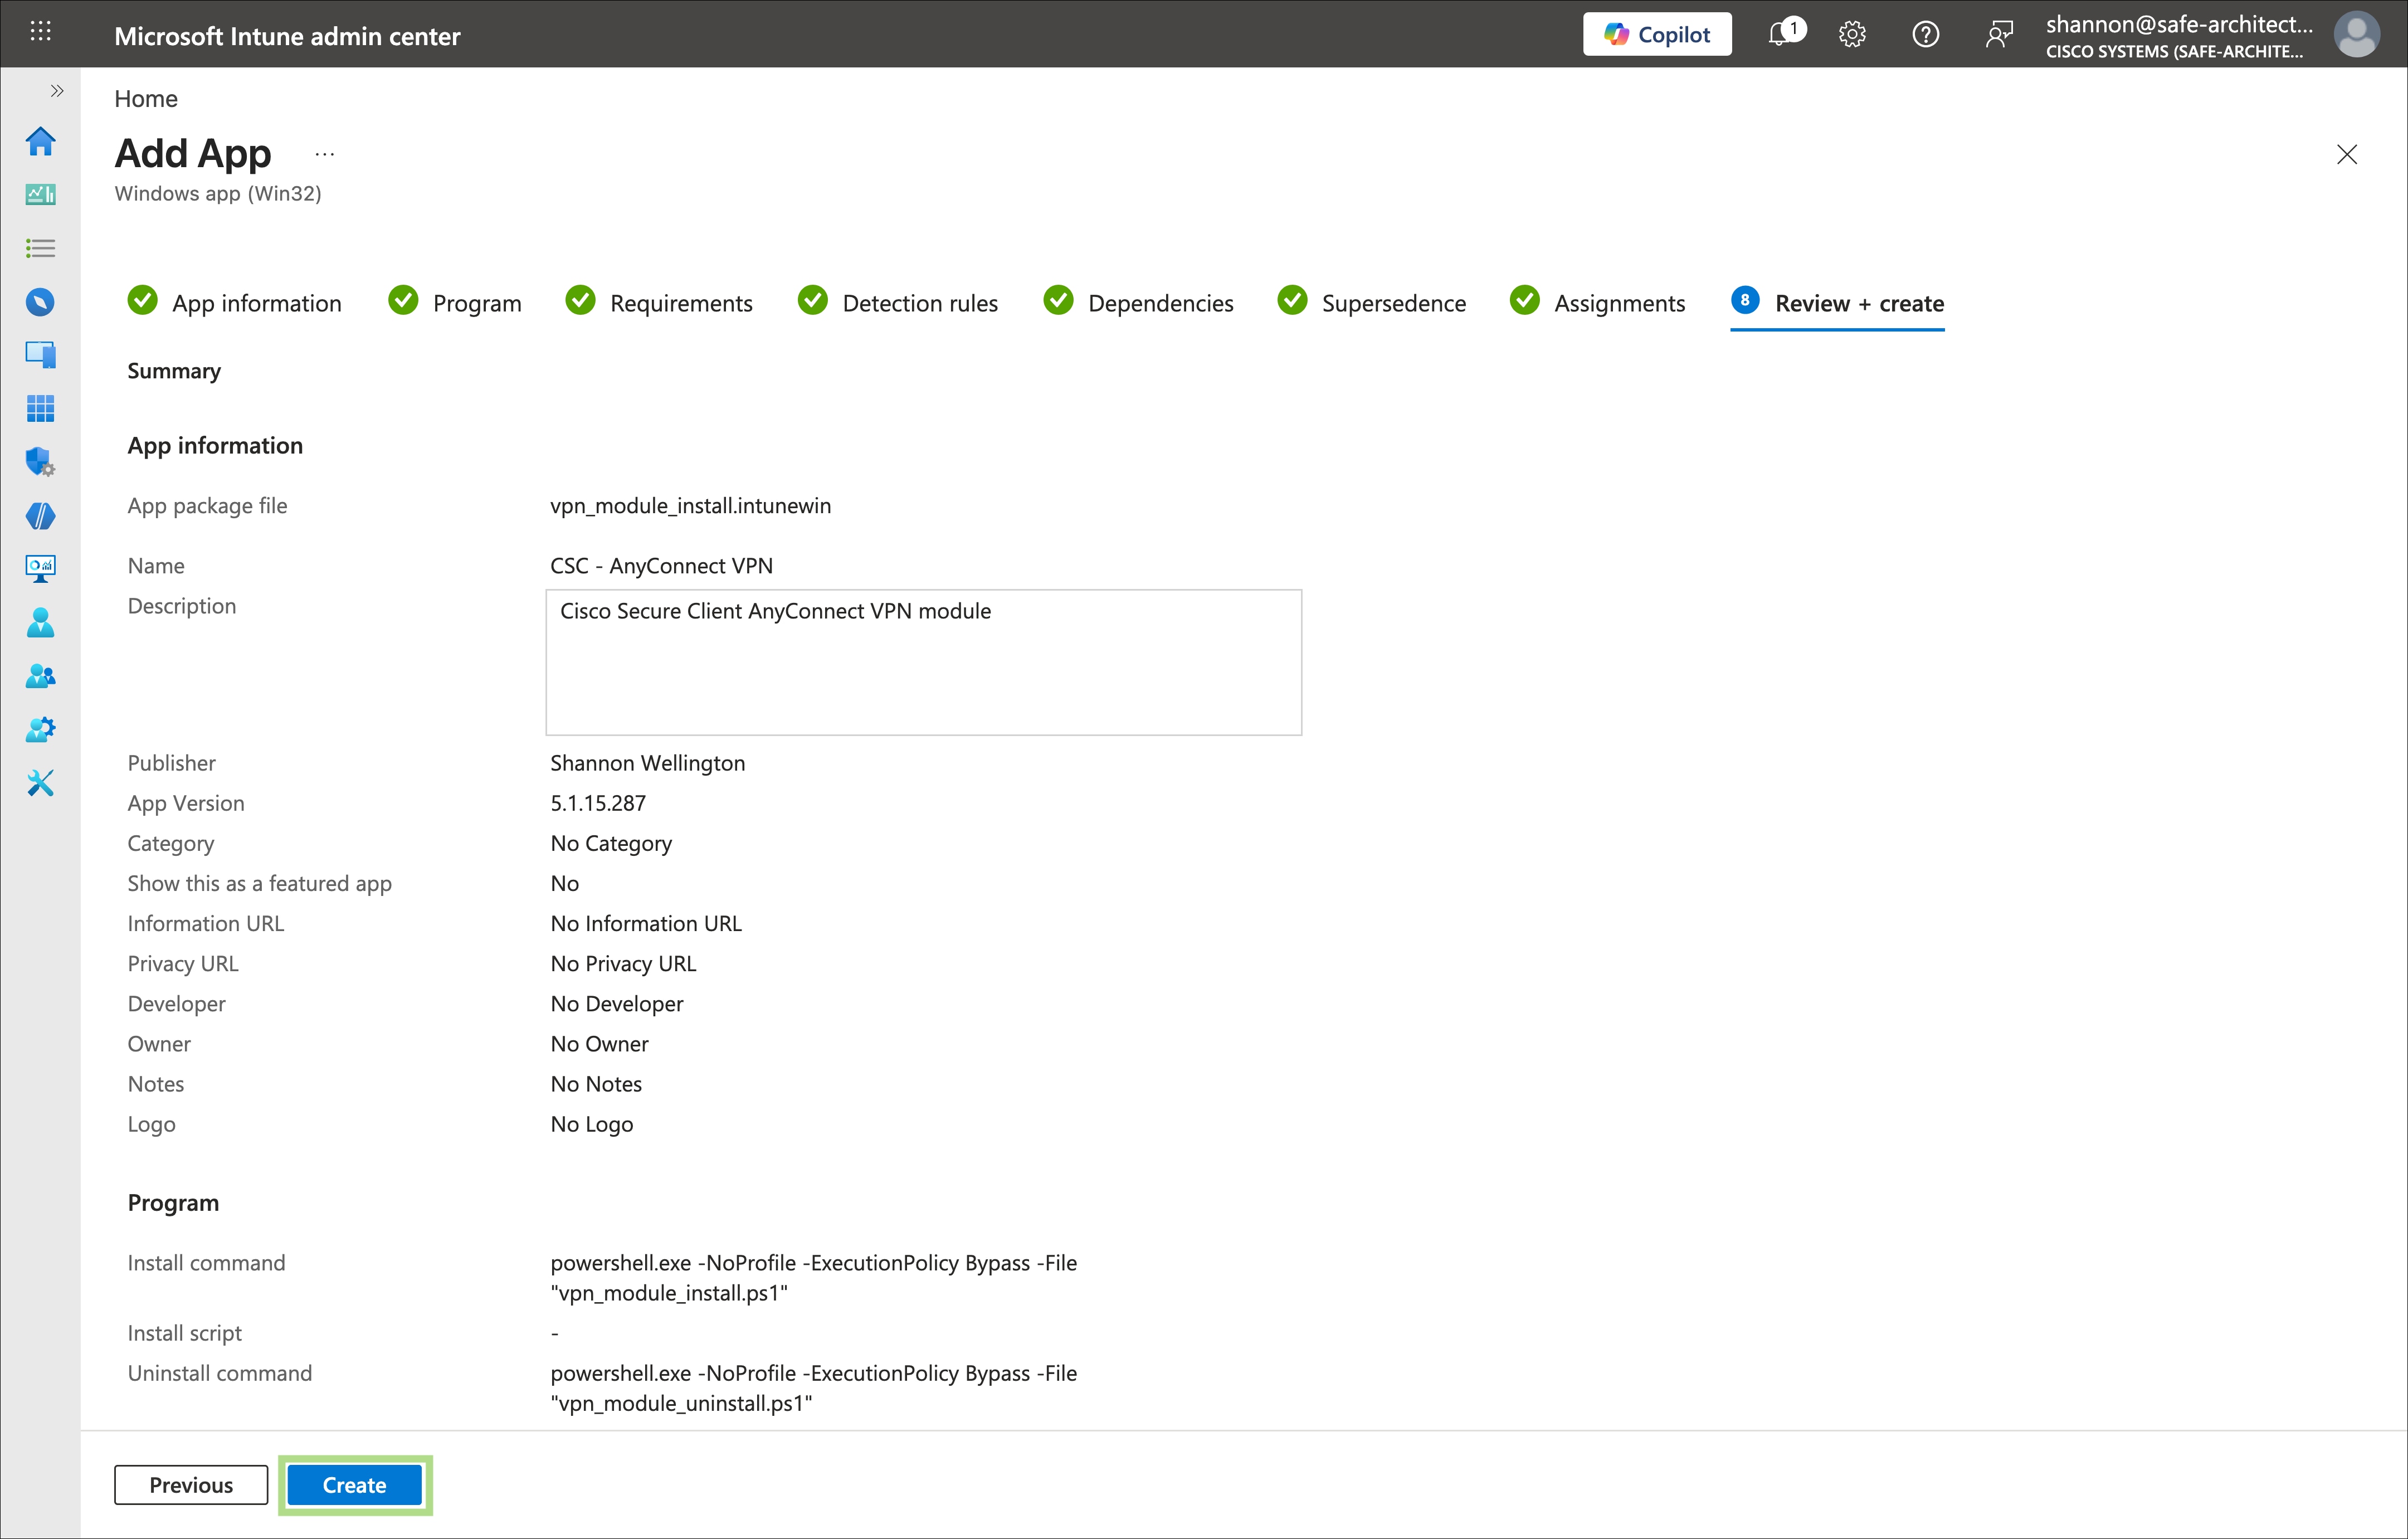
Task: Select the No Privacy URL value
Action: coord(623,963)
